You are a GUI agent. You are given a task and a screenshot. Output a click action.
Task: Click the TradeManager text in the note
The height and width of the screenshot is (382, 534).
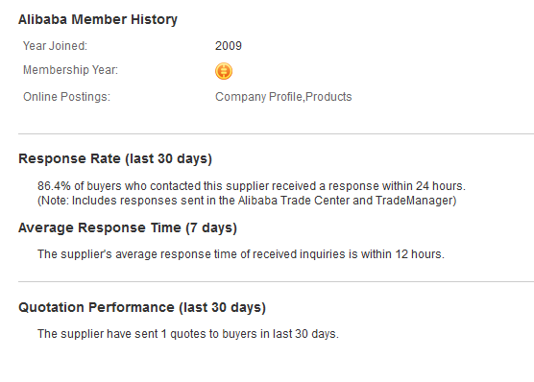(415, 201)
